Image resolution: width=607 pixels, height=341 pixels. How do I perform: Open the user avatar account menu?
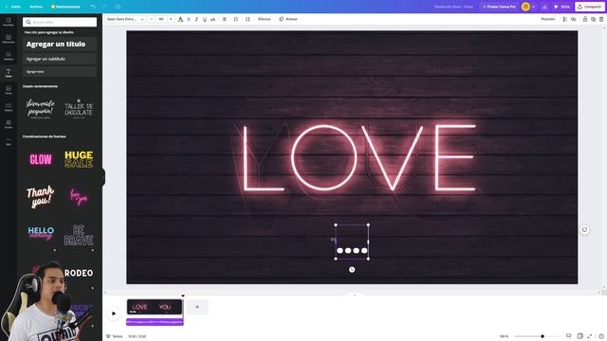(525, 7)
